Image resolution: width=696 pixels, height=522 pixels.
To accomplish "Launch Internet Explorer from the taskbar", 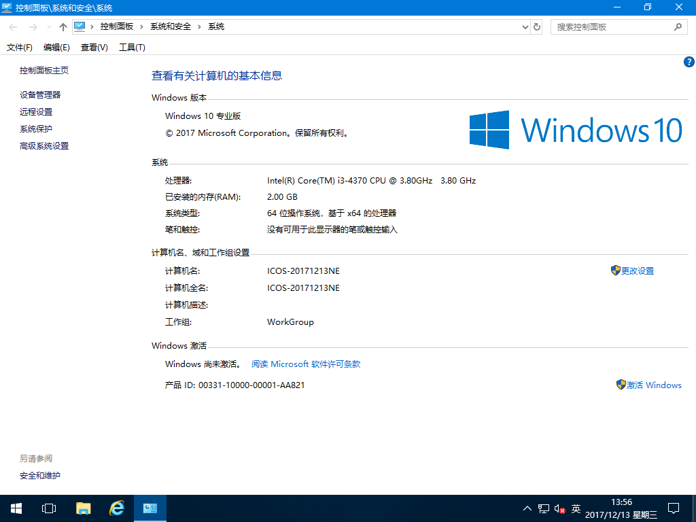I will pyautogui.click(x=117, y=508).
